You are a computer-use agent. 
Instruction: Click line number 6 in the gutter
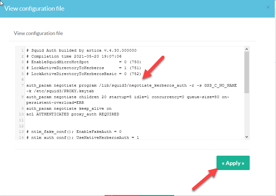(23, 80)
